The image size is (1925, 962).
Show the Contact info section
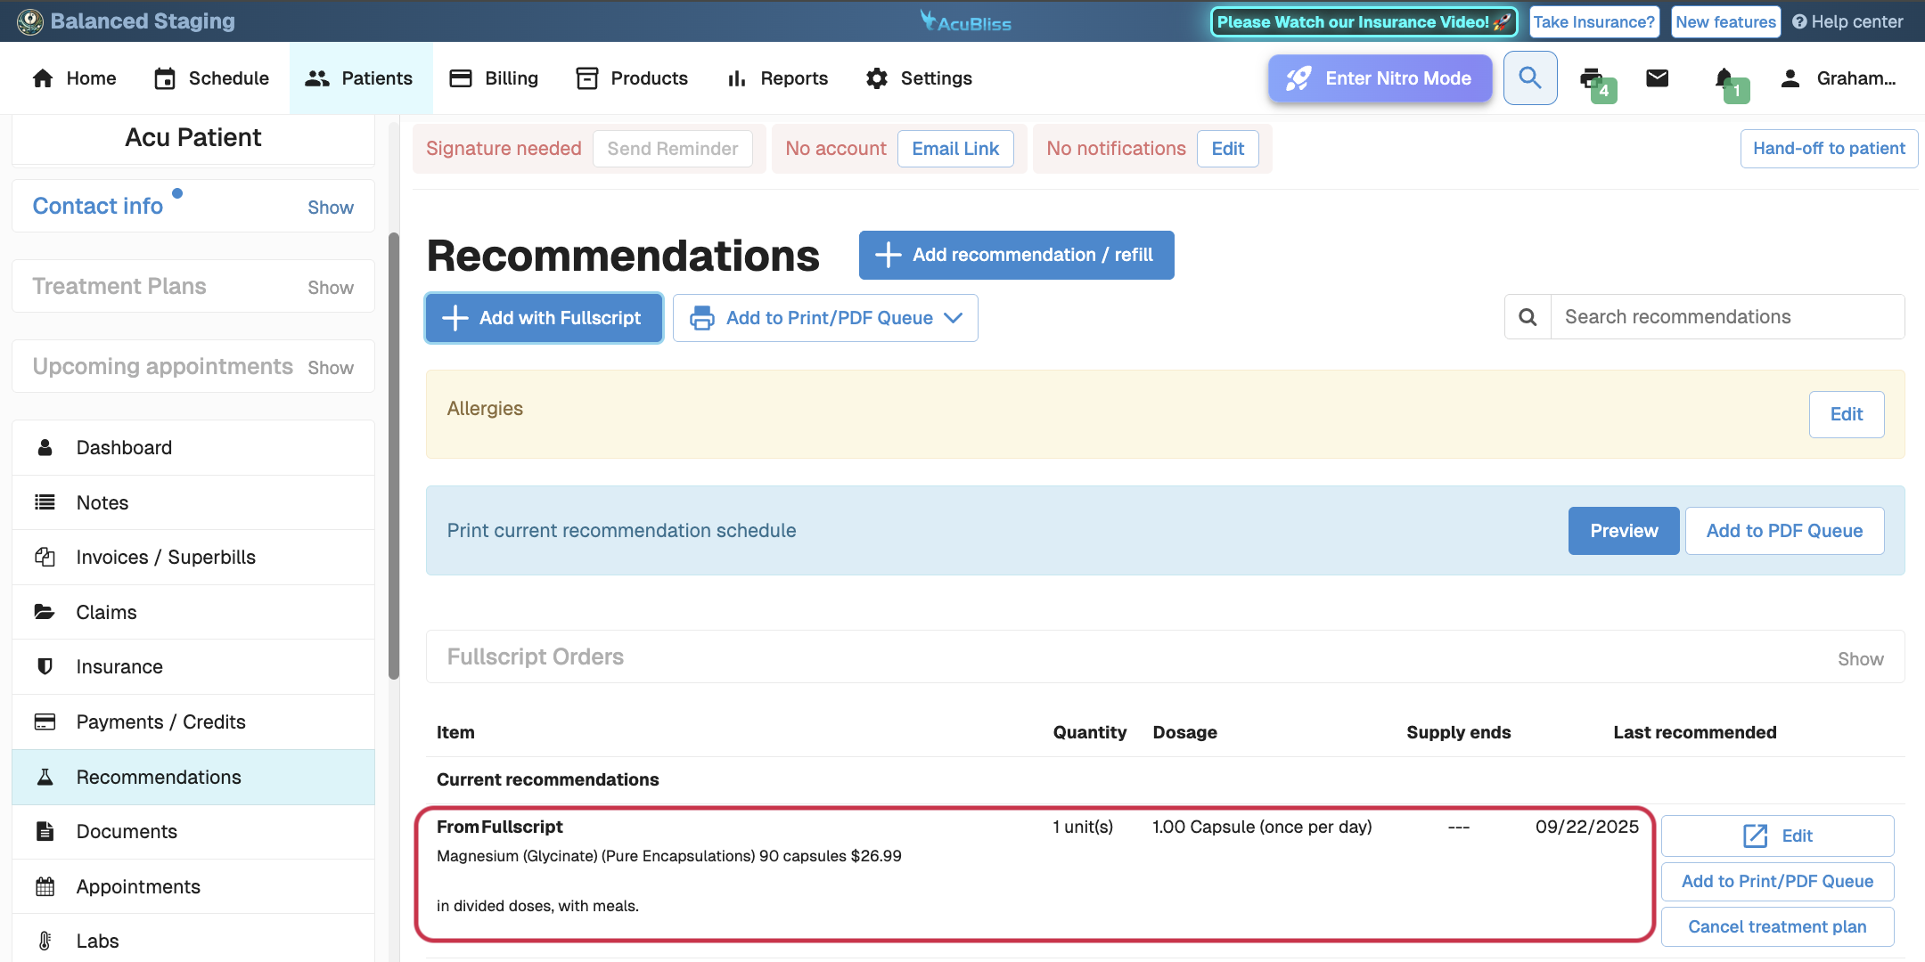click(x=330, y=208)
